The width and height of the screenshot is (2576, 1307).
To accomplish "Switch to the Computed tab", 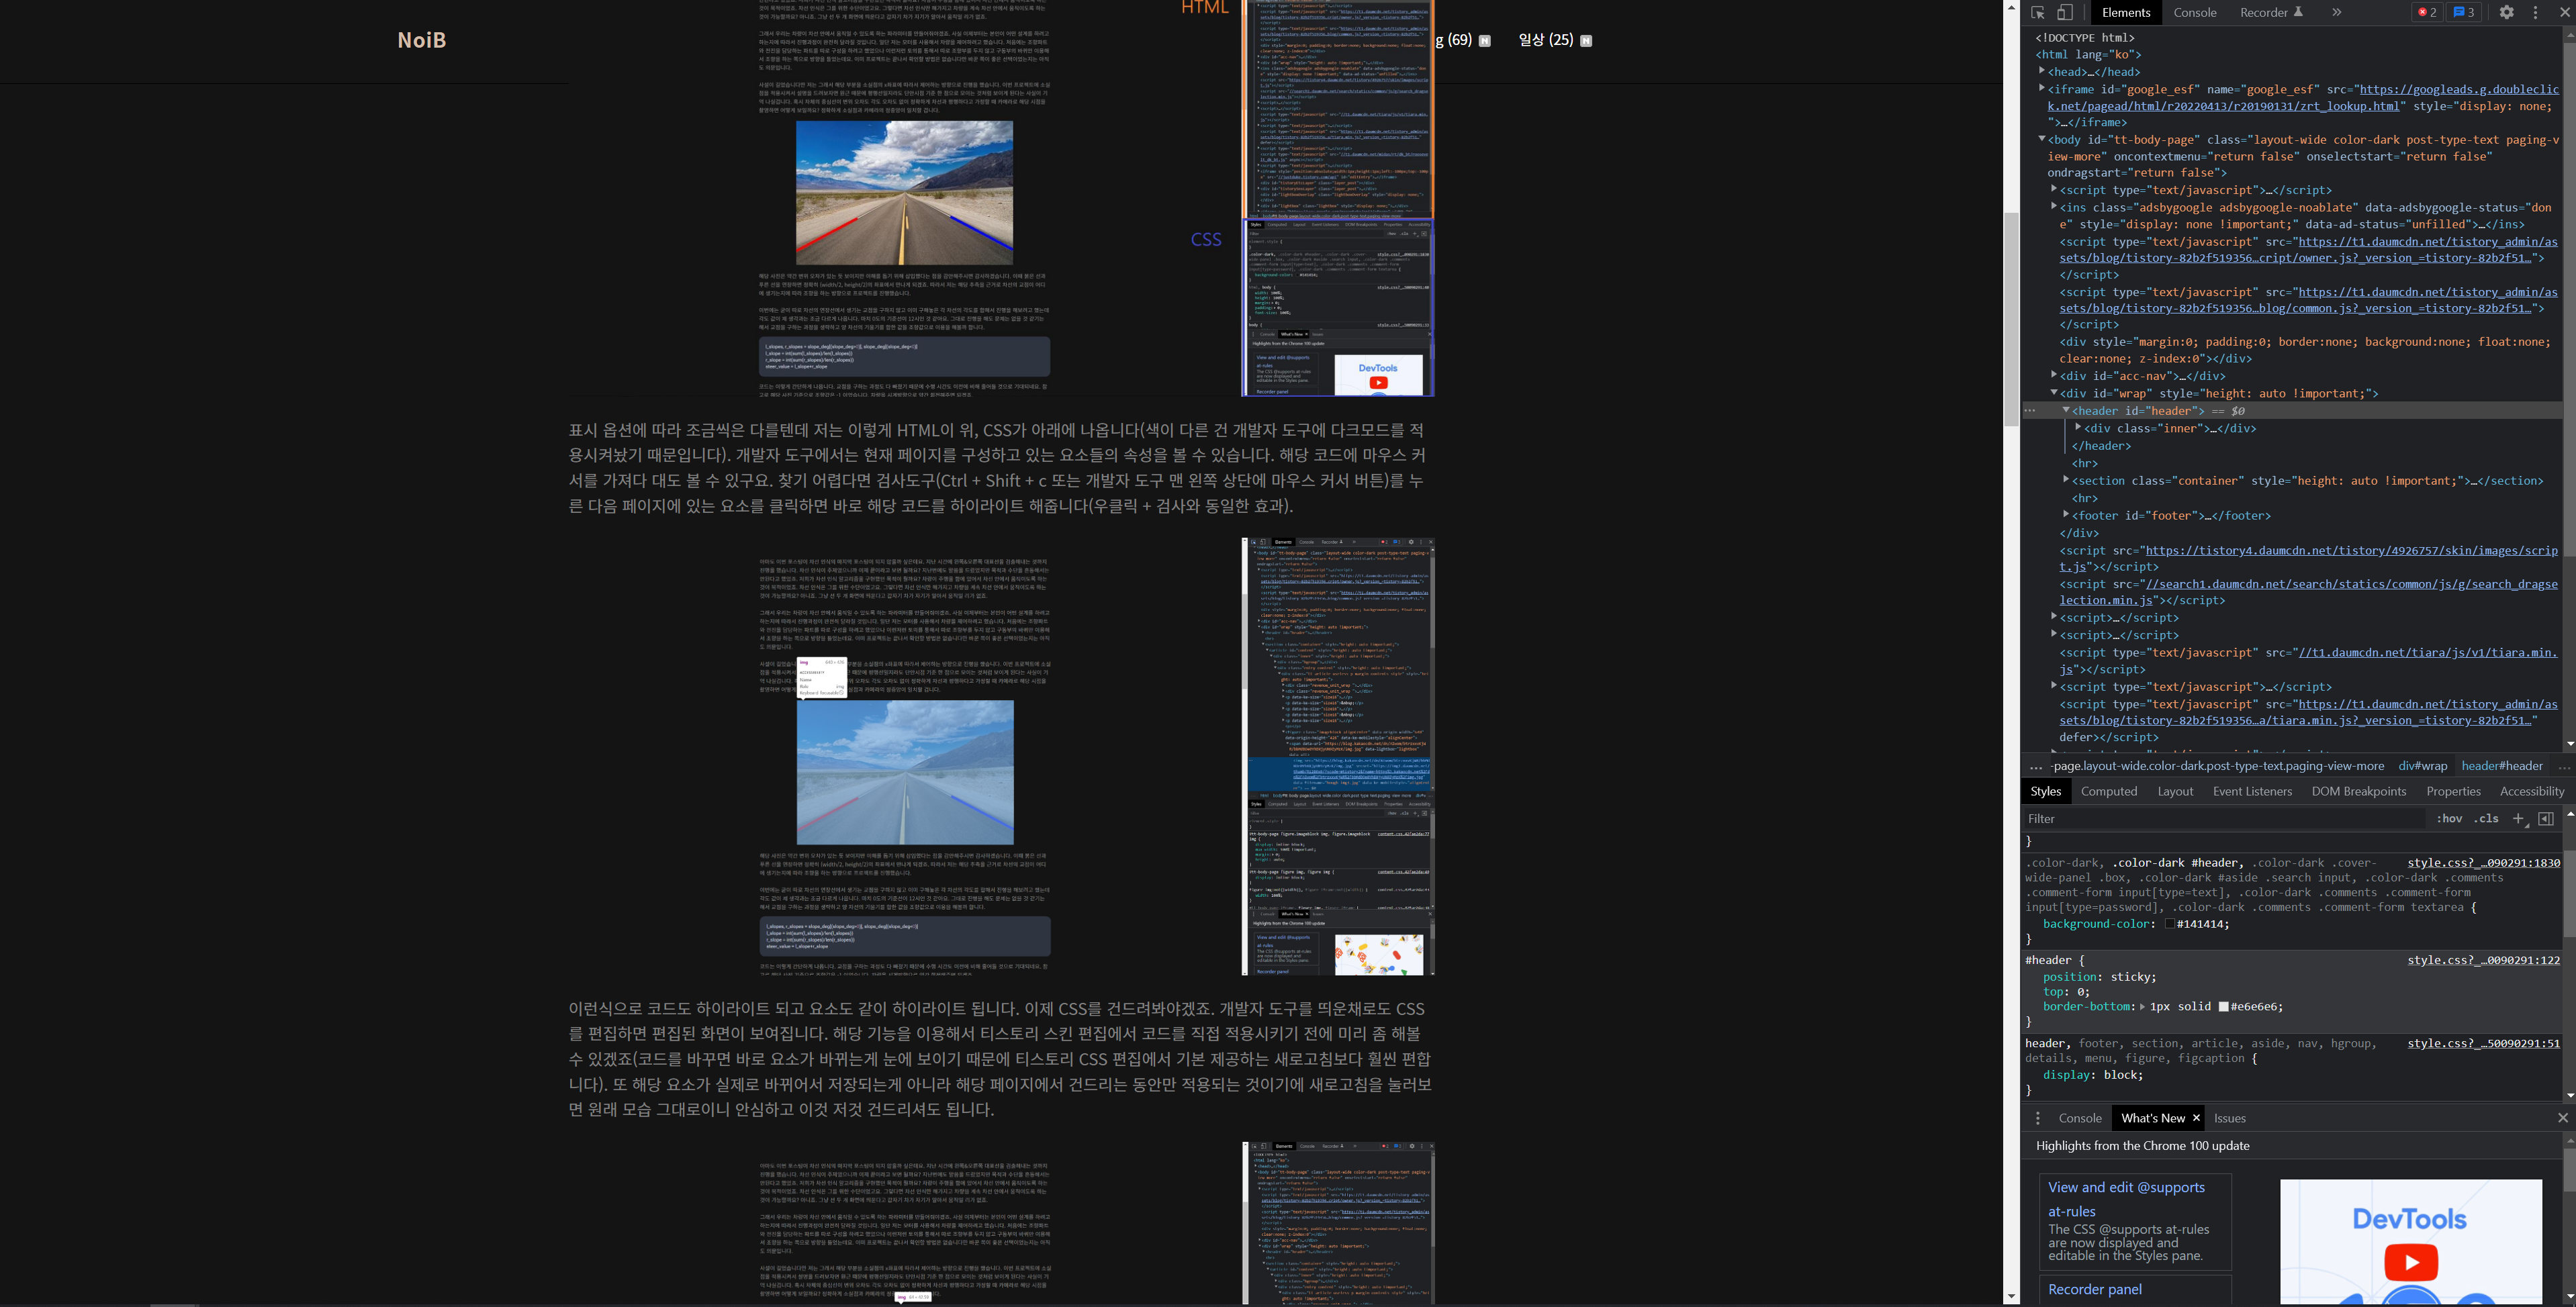I will pyautogui.click(x=2109, y=791).
